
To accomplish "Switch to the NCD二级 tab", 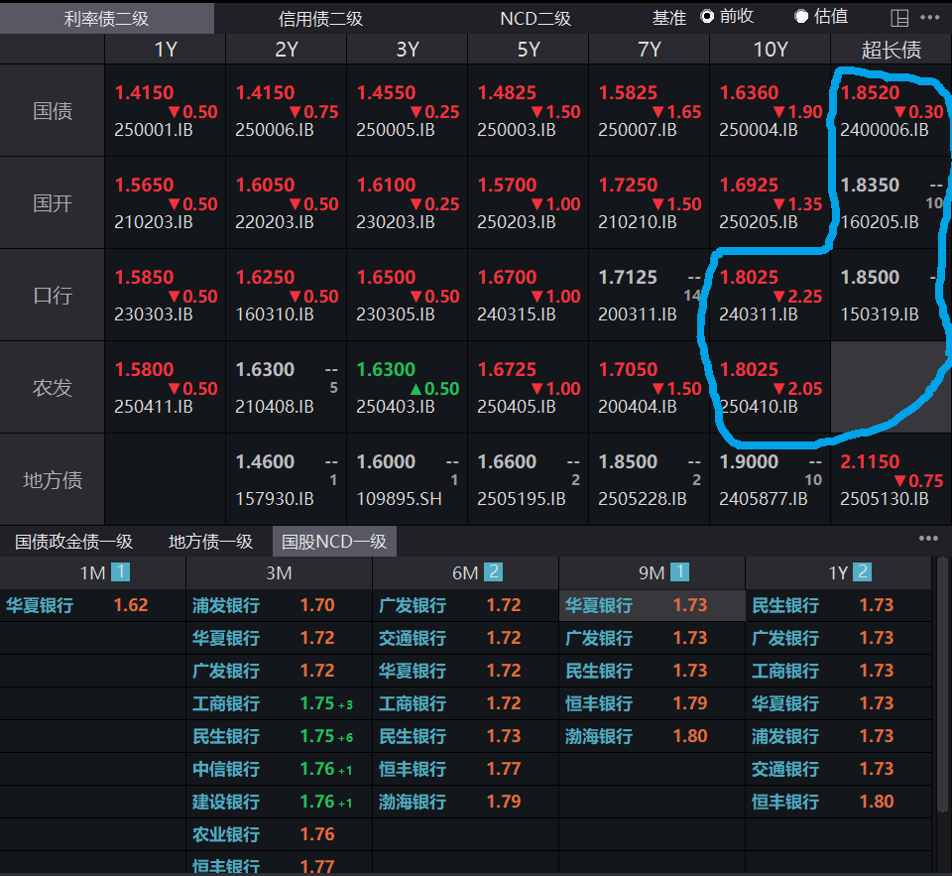I will 535,18.
